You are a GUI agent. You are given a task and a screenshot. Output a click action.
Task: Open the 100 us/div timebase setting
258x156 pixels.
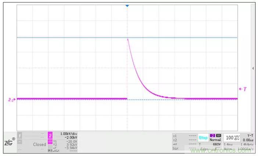tap(232, 138)
